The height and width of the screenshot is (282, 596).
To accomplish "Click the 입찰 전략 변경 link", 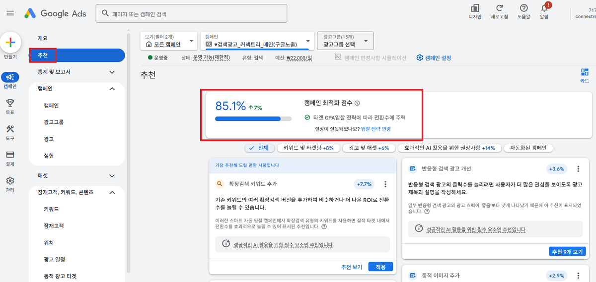I will click(x=376, y=129).
